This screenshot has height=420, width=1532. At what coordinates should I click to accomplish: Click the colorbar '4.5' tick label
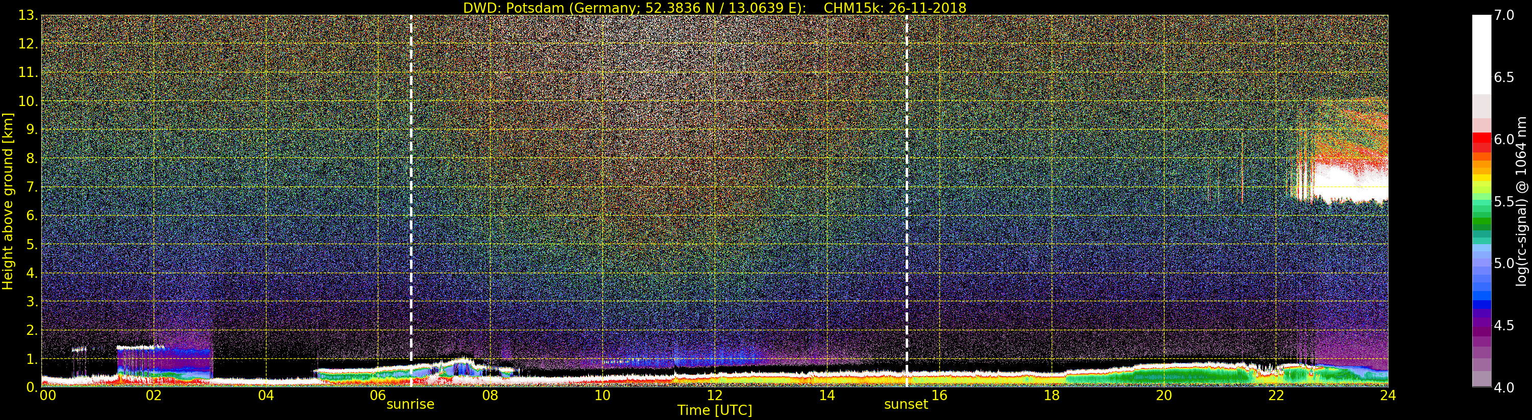[x=1504, y=325]
